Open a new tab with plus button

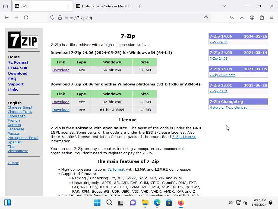click(140, 6)
